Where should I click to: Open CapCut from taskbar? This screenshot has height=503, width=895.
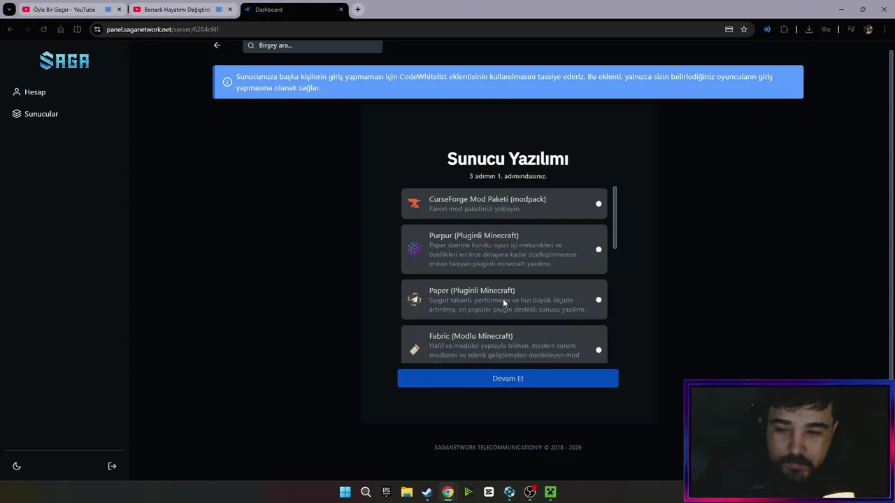point(489,492)
